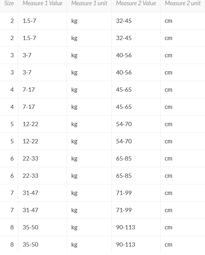The height and width of the screenshot is (255, 205).
Task: Select the first 31-47 weight cell
Action: coord(30,193)
